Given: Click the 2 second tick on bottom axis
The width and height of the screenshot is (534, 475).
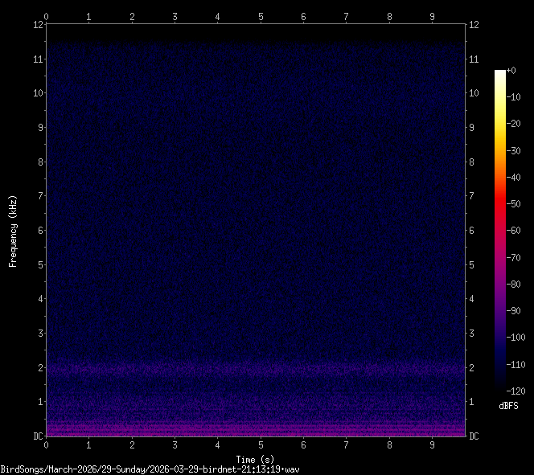Looking at the screenshot, I should 132,444.
